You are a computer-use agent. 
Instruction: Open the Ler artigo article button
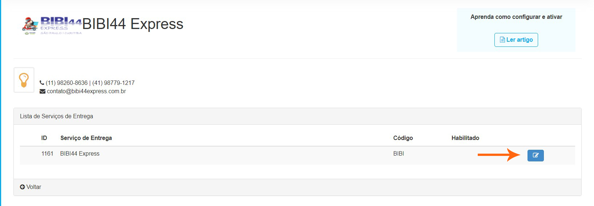click(x=516, y=40)
